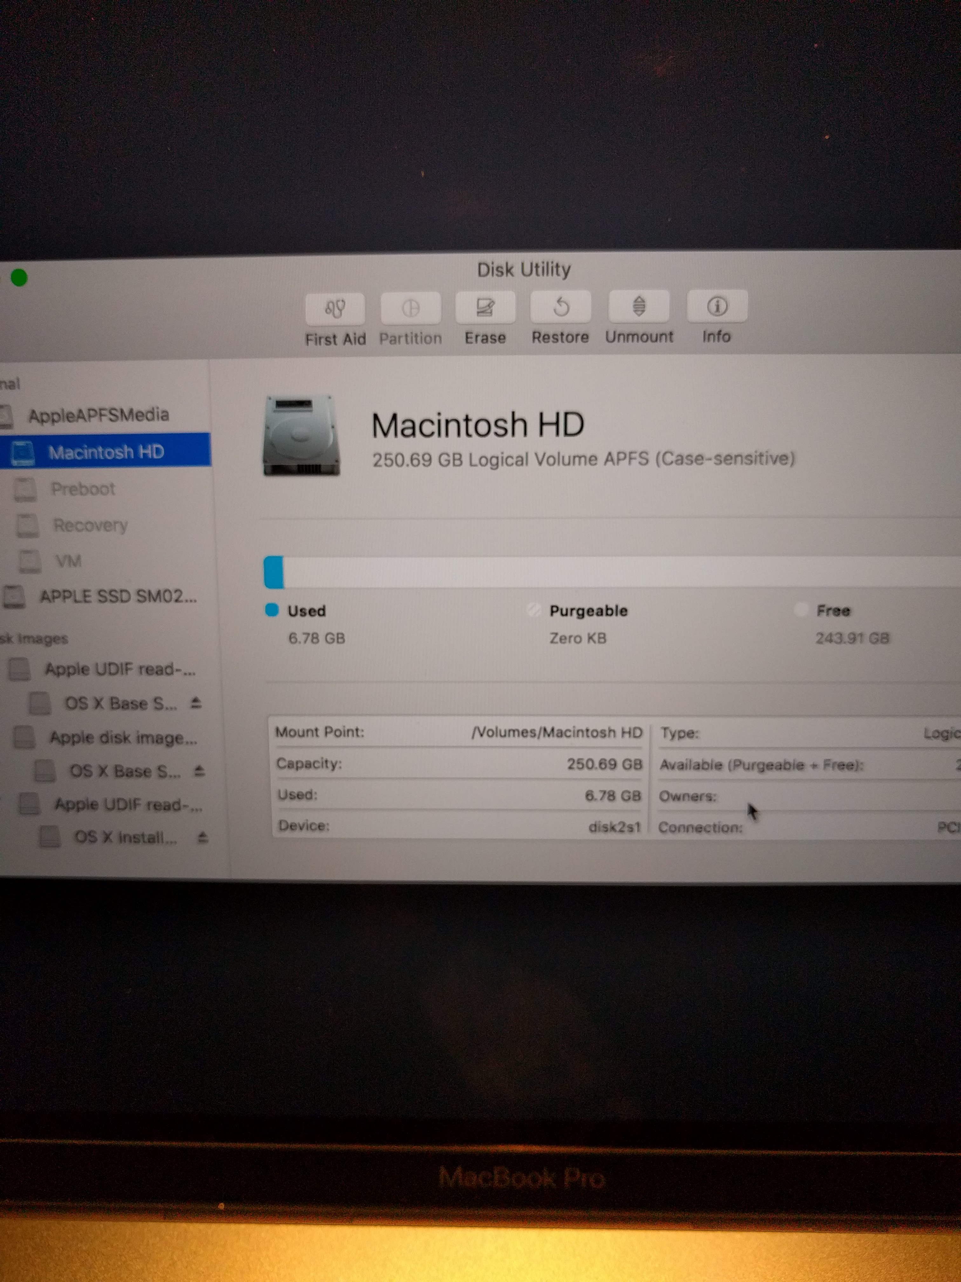Click the Erase toolbar icon
The width and height of the screenshot is (961, 1282).
pyautogui.click(x=485, y=308)
